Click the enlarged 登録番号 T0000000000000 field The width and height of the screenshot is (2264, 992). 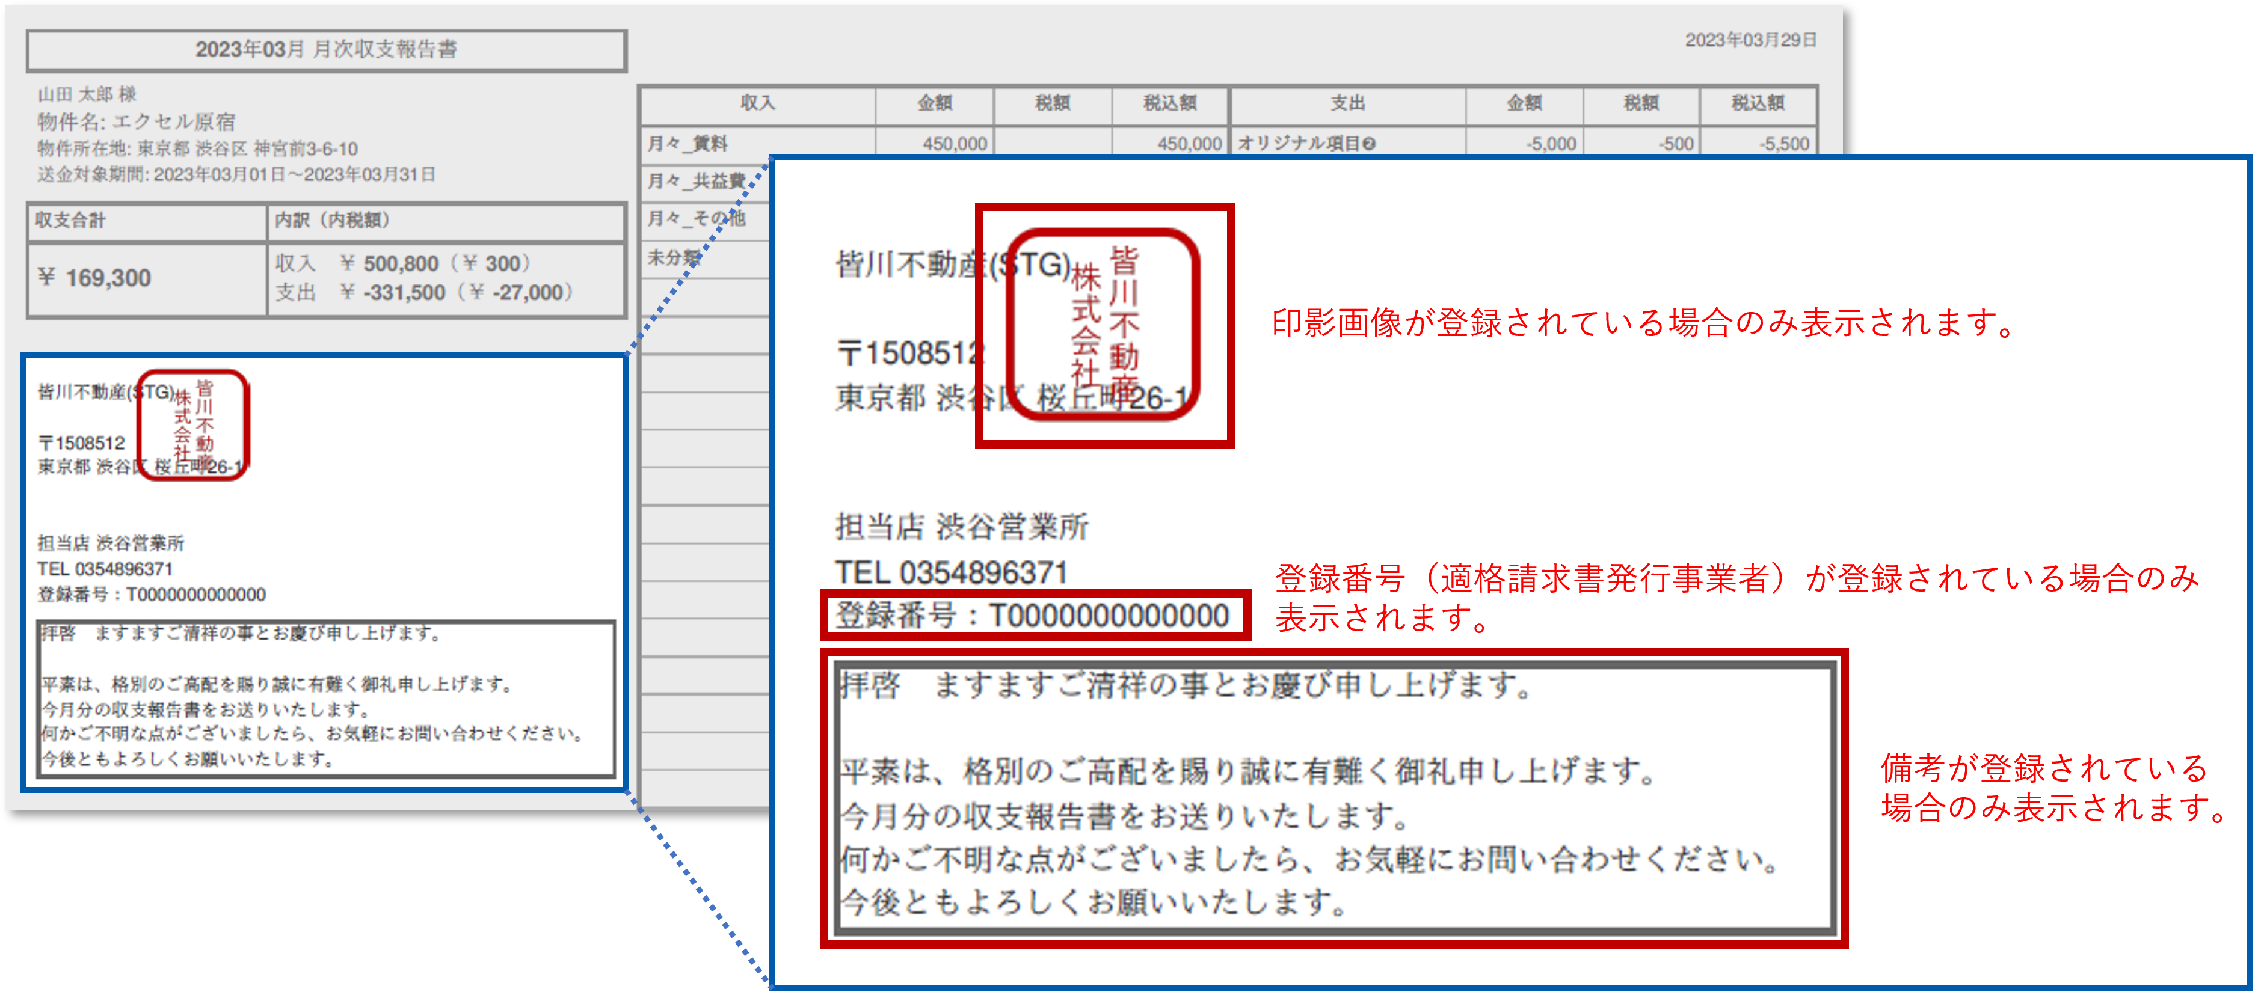1033,616
